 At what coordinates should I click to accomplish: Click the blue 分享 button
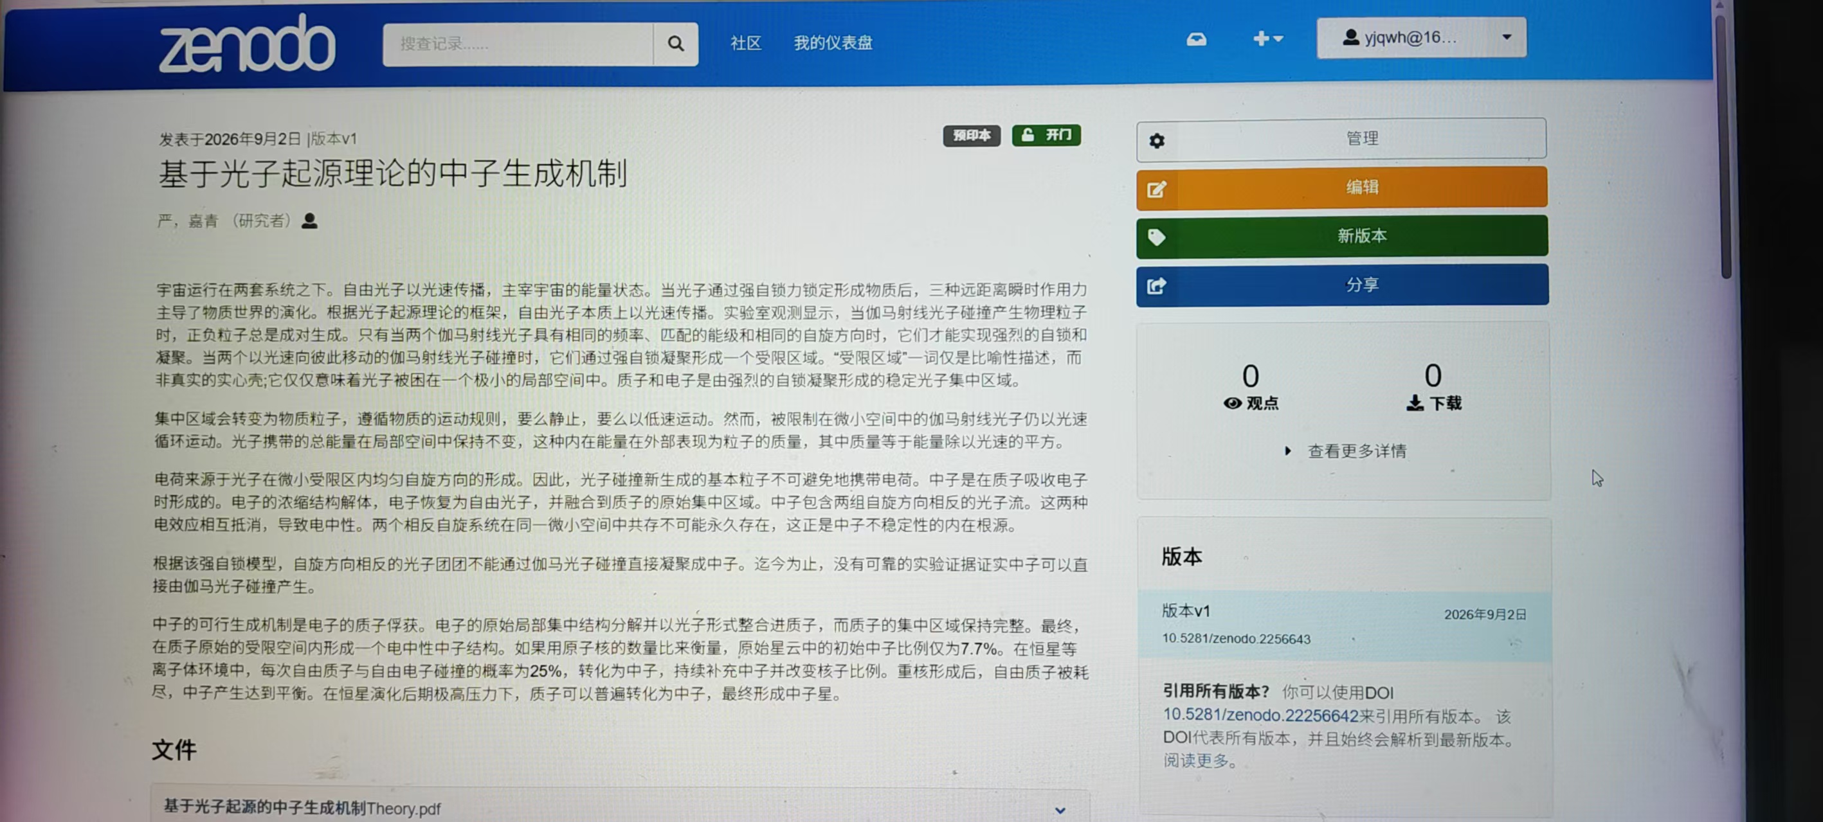1342,285
